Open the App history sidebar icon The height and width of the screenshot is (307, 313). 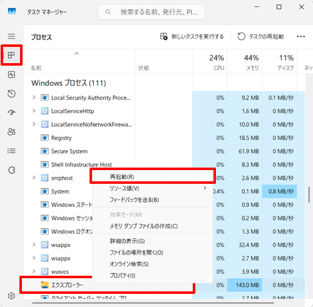(x=11, y=94)
